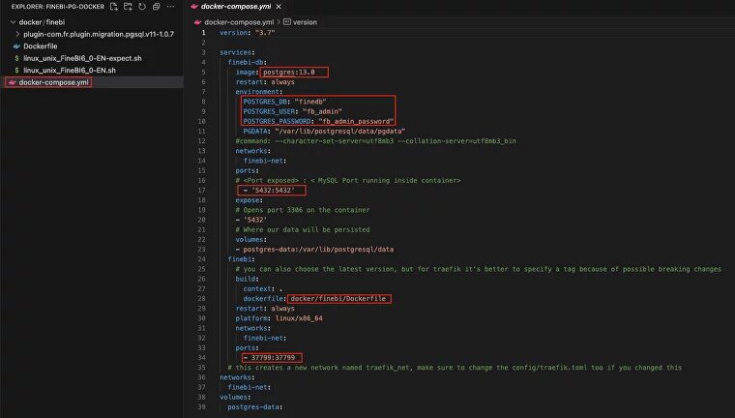Viewport: 735px width, 418px height.
Task: Click the finebi-db service key
Action: point(246,62)
